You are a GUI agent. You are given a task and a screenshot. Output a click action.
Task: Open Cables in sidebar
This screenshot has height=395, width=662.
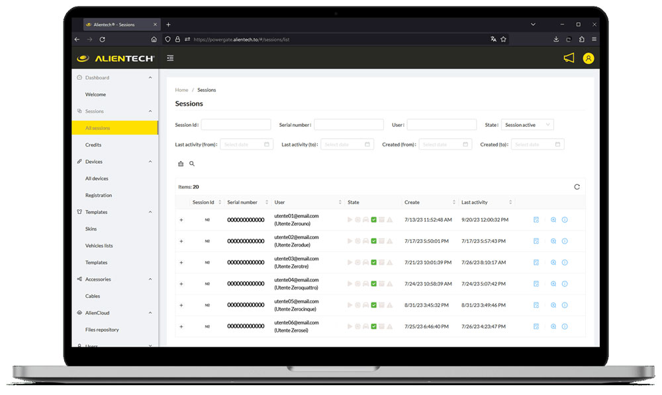click(93, 296)
